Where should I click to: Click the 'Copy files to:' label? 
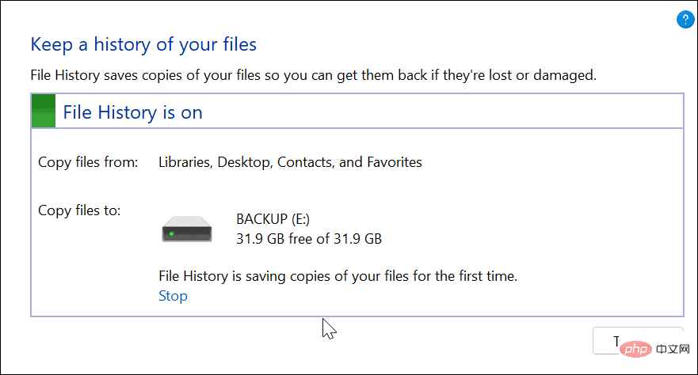79,210
